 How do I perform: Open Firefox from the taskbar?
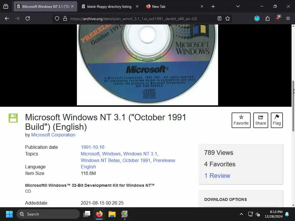(x=99, y=214)
